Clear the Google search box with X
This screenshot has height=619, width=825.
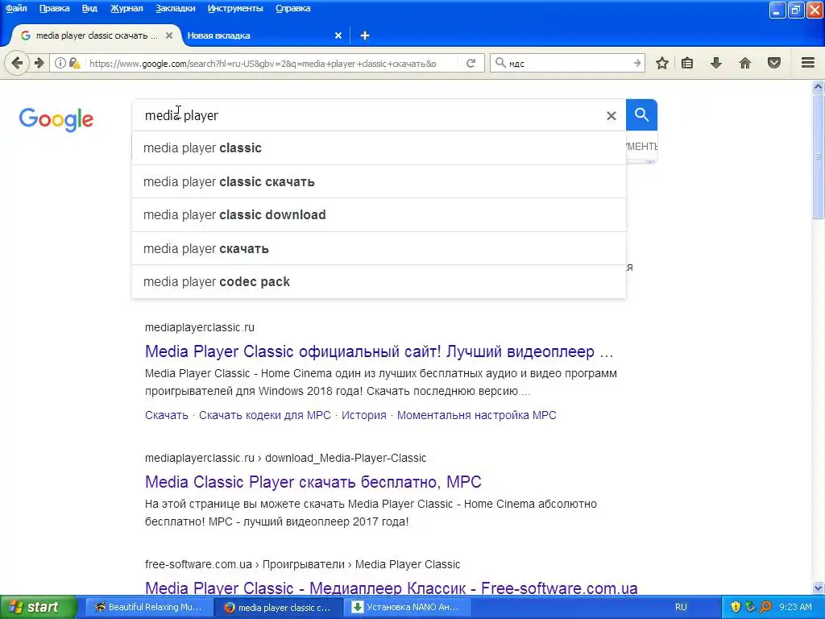coord(611,115)
